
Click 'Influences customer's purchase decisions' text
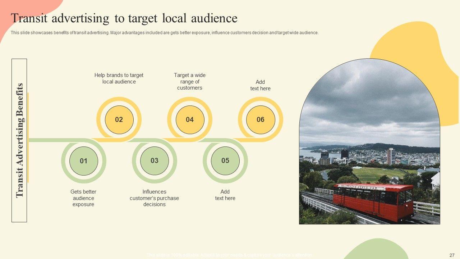[x=154, y=198]
